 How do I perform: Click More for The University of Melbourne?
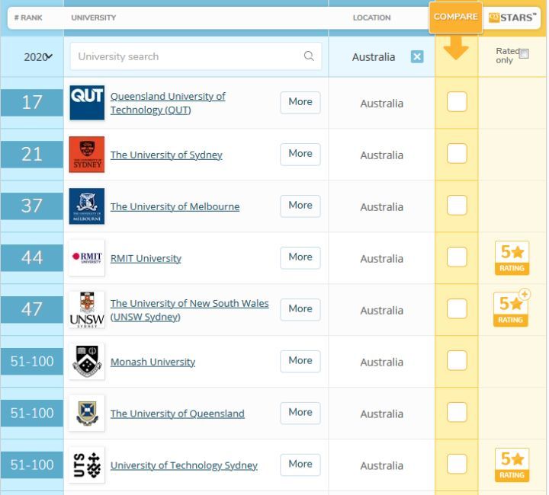(x=300, y=206)
